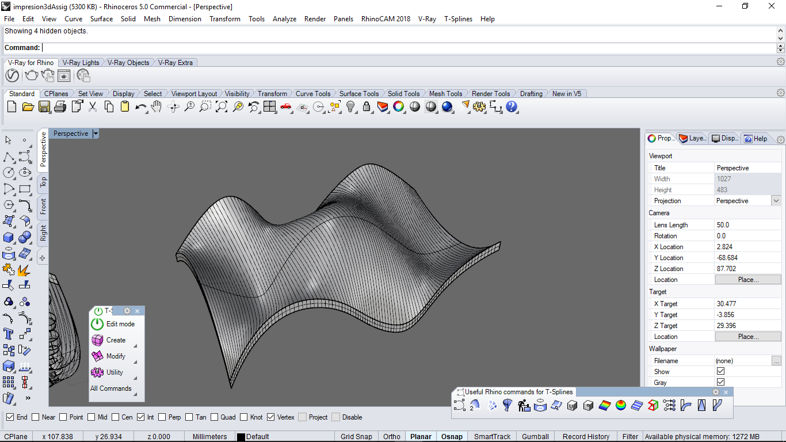The width and height of the screenshot is (786, 442).
Task: Click the T-Splines Create icon
Action: pyautogui.click(x=97, y=340)
